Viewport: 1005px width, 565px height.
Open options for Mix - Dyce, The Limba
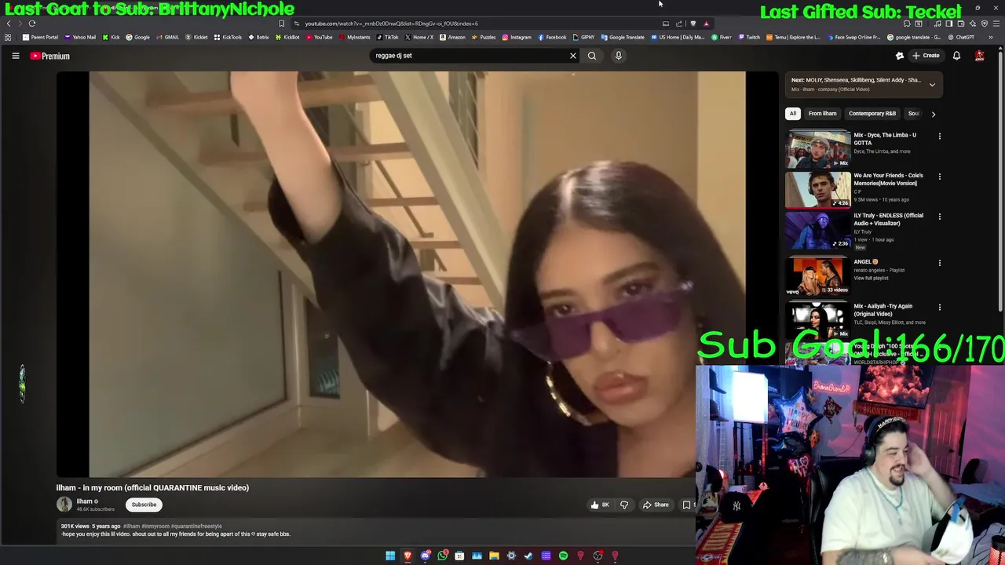tap(939, 136)
